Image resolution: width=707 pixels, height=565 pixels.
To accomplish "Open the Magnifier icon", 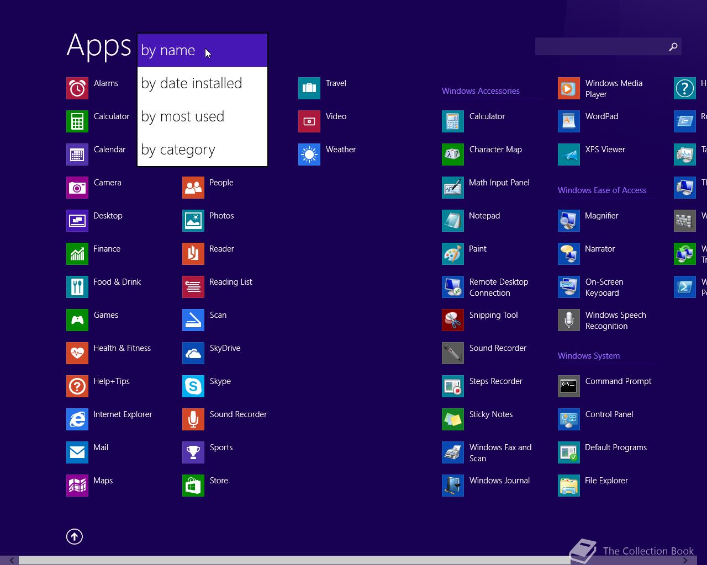I will pyautogui.click(x=569, y=221).
